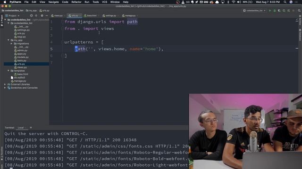Open Project panel gear settings

(x=42, y=15)
